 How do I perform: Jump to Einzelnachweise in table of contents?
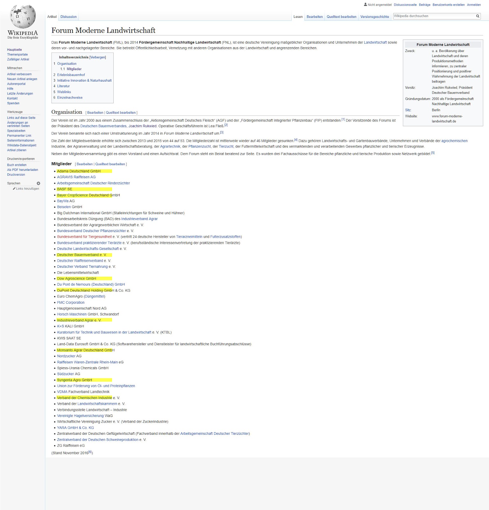(x=70, y=98)
